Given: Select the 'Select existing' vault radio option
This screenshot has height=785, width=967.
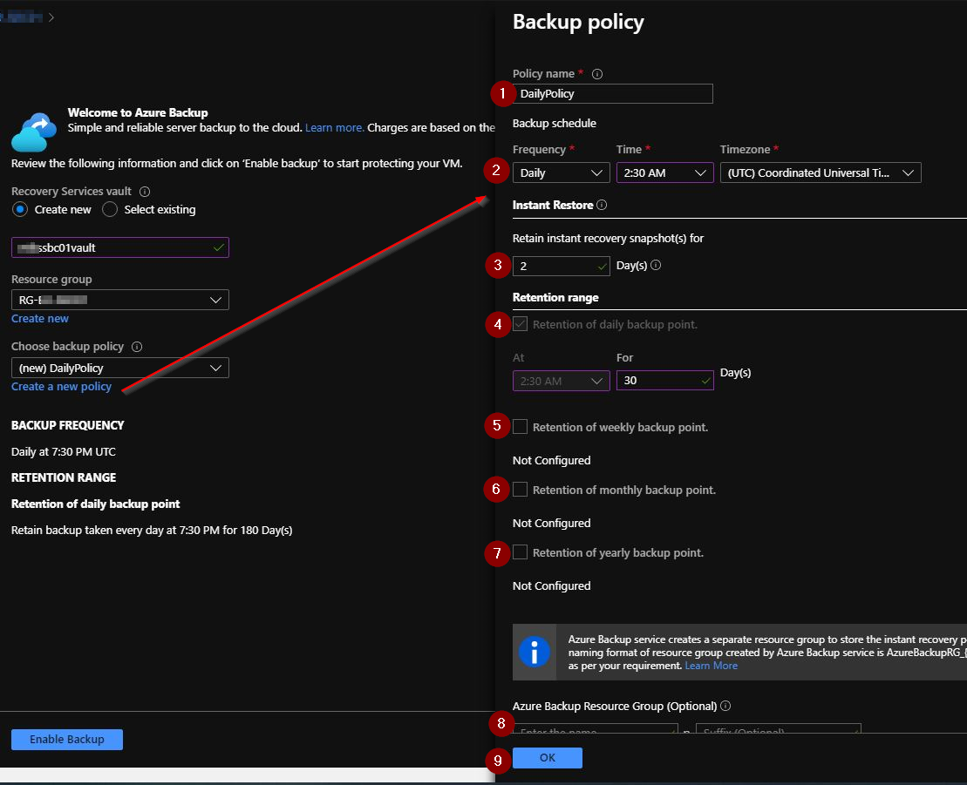Looking at the screenshot, I should 111,210.
